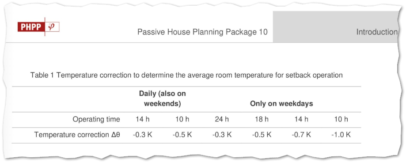Click the phi symbol beside PHPP logo
406x163 pixels.
tap(51, 27)
